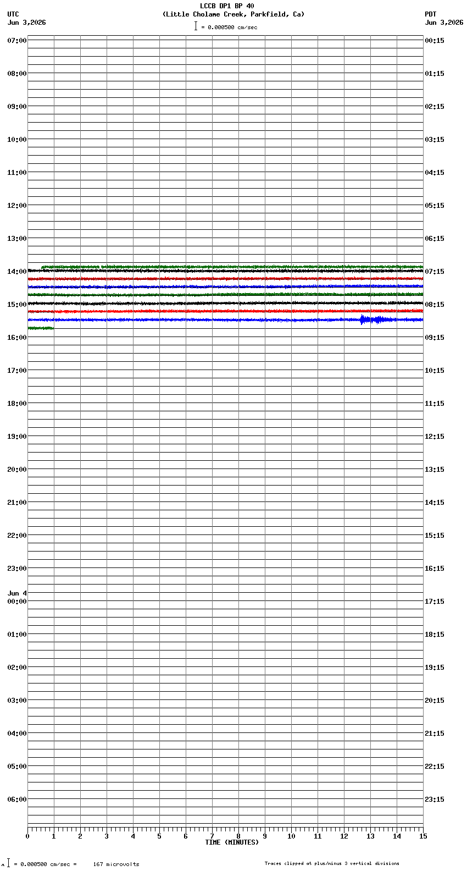Image resolution: width=467 pixels, height=871 pixels.
Task: Click the '09:15' PDT time label
Action: (435, 338)
